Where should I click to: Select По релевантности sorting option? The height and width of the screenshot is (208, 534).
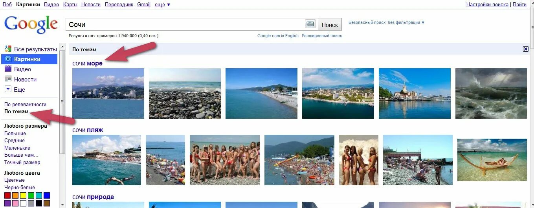coord(25,105)
